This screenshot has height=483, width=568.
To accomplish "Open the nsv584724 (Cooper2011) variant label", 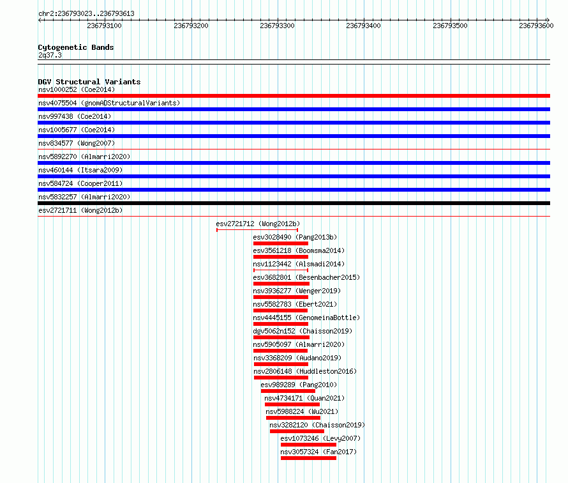I will click(80, 183).
